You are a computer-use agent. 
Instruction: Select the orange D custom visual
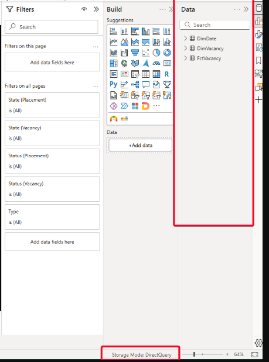(x=146, y=106)
